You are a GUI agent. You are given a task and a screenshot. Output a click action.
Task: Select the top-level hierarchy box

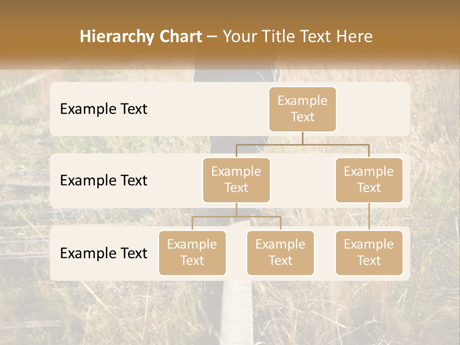coord(302,109)
